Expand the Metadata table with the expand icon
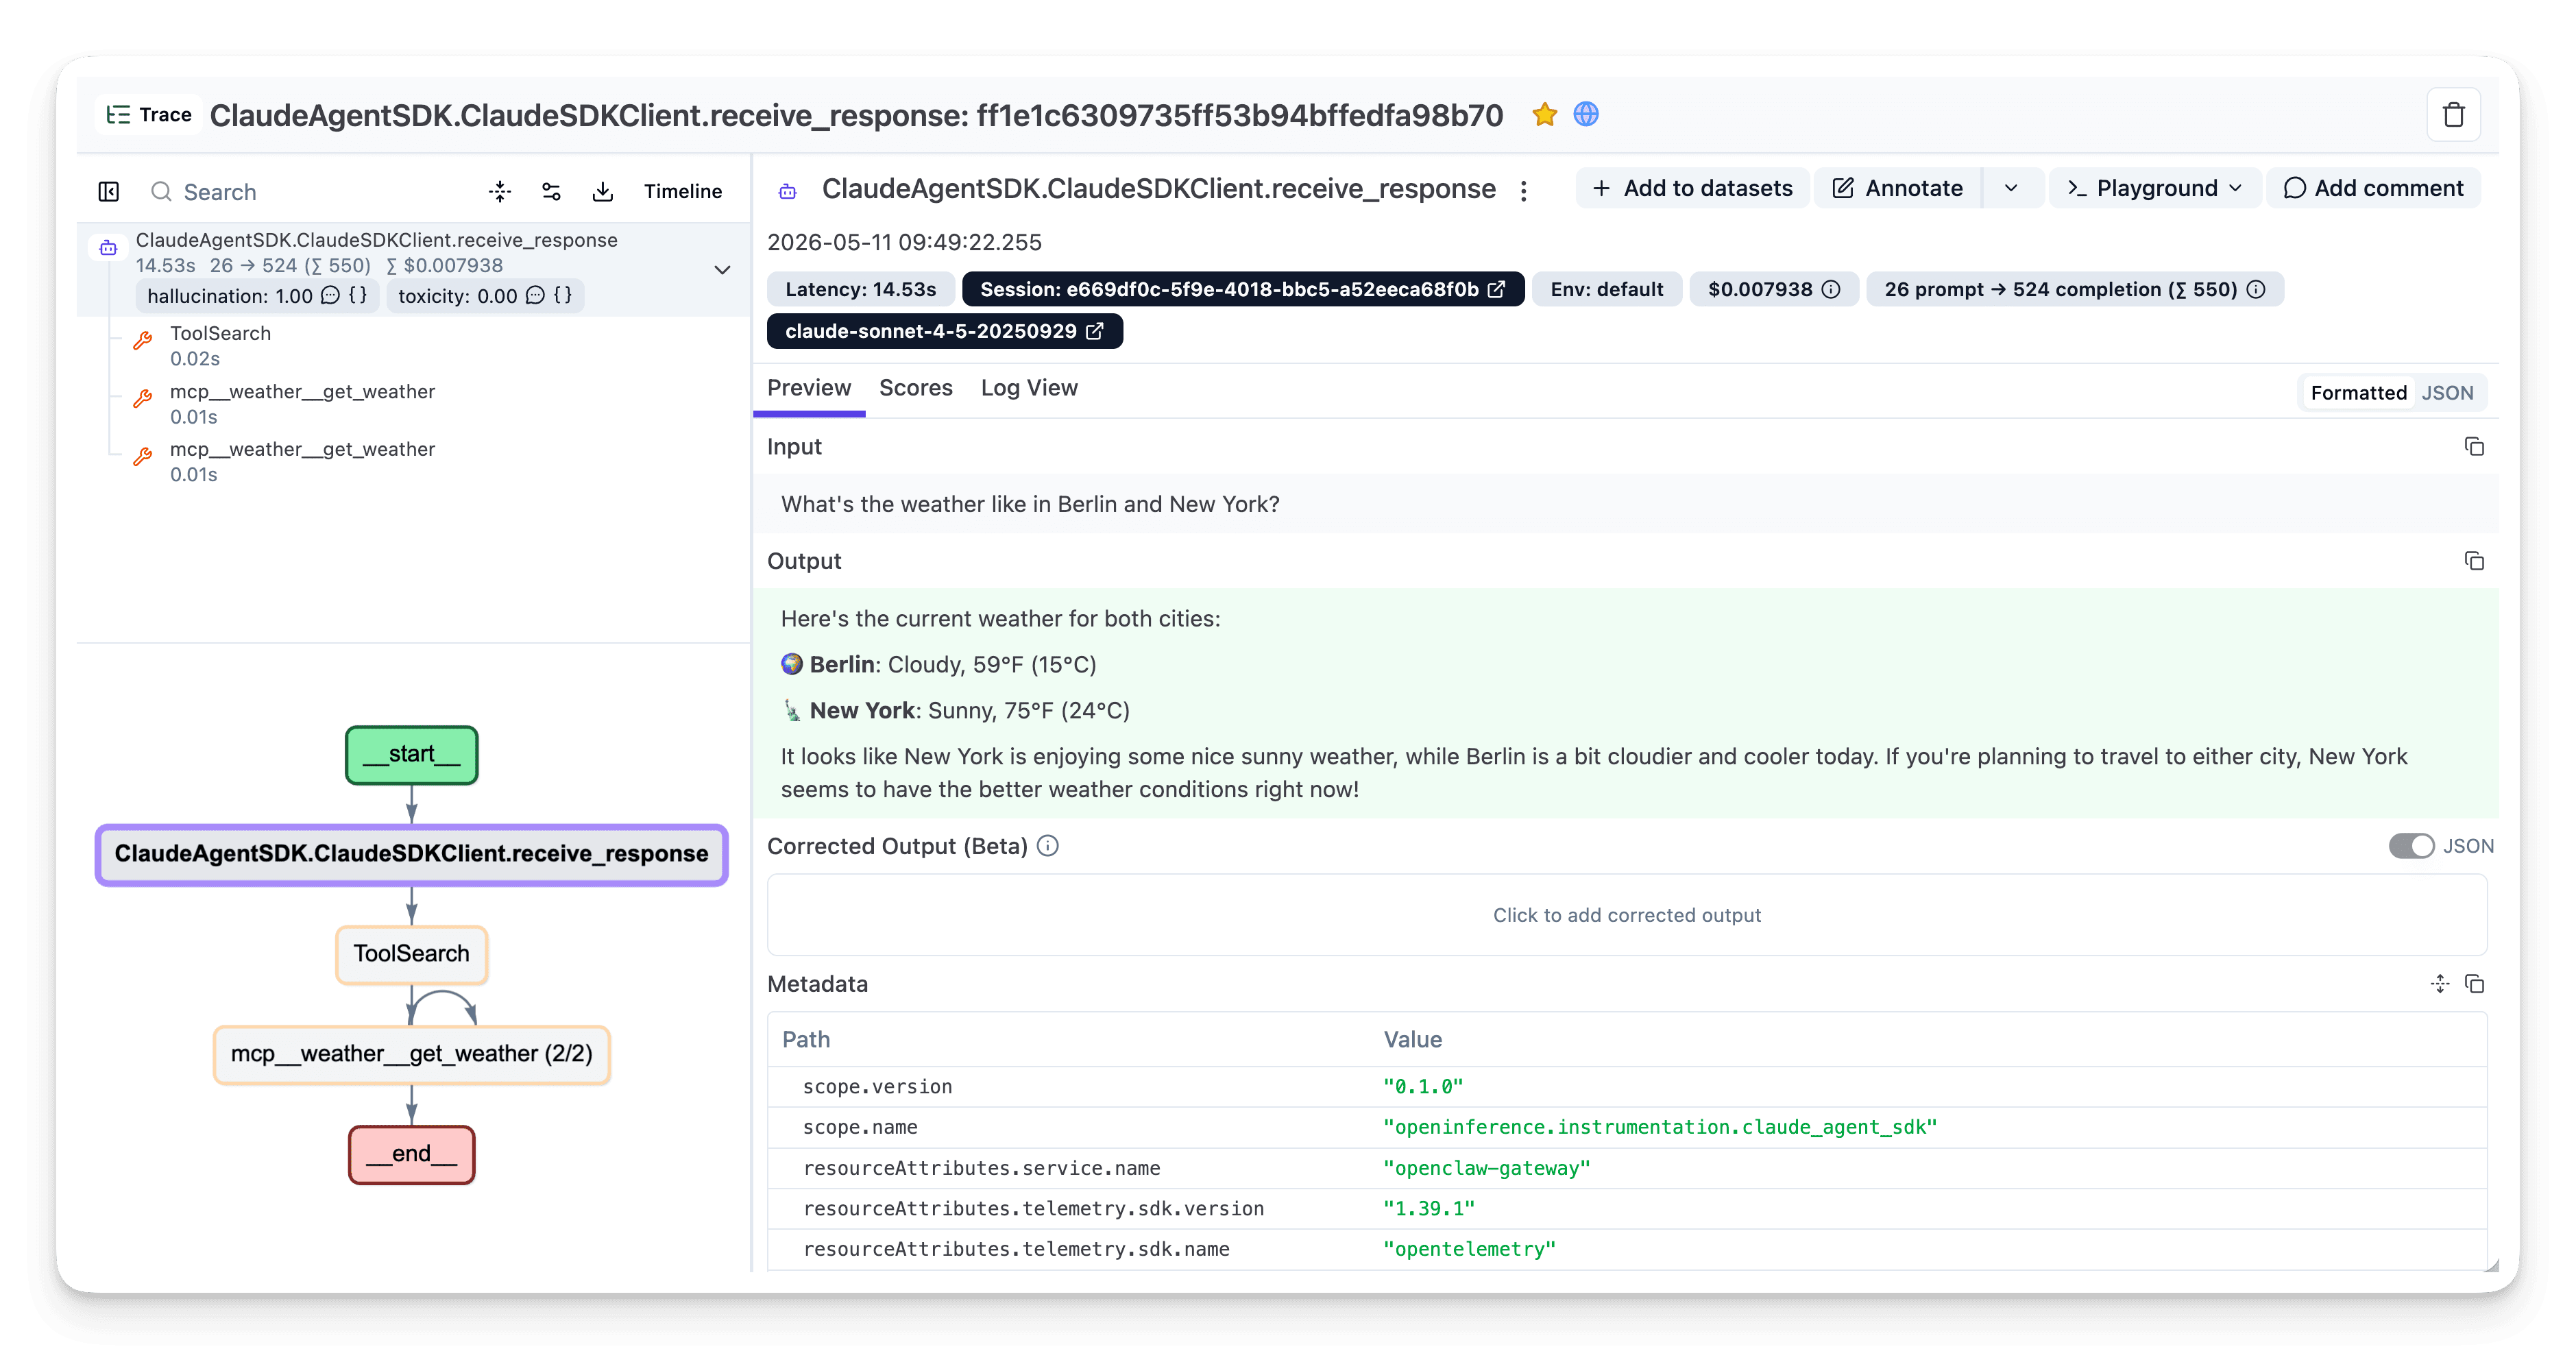The image size is (2576, 1349). pyautogui.click(x=2440, y=984)
